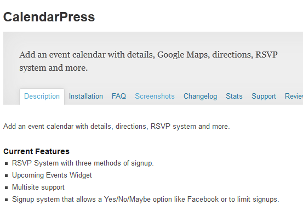Switch to the Installation tab
303x205 pixels.
(x=86, y=96)
